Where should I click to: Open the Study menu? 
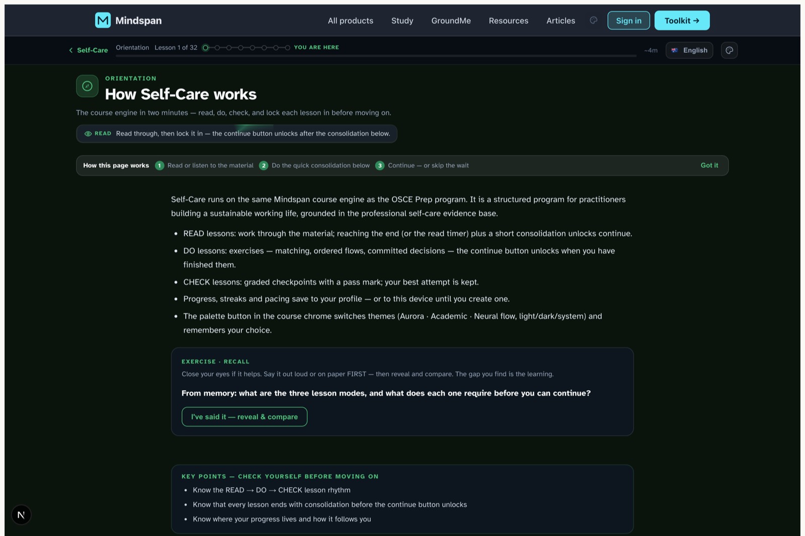coord(402,21)
